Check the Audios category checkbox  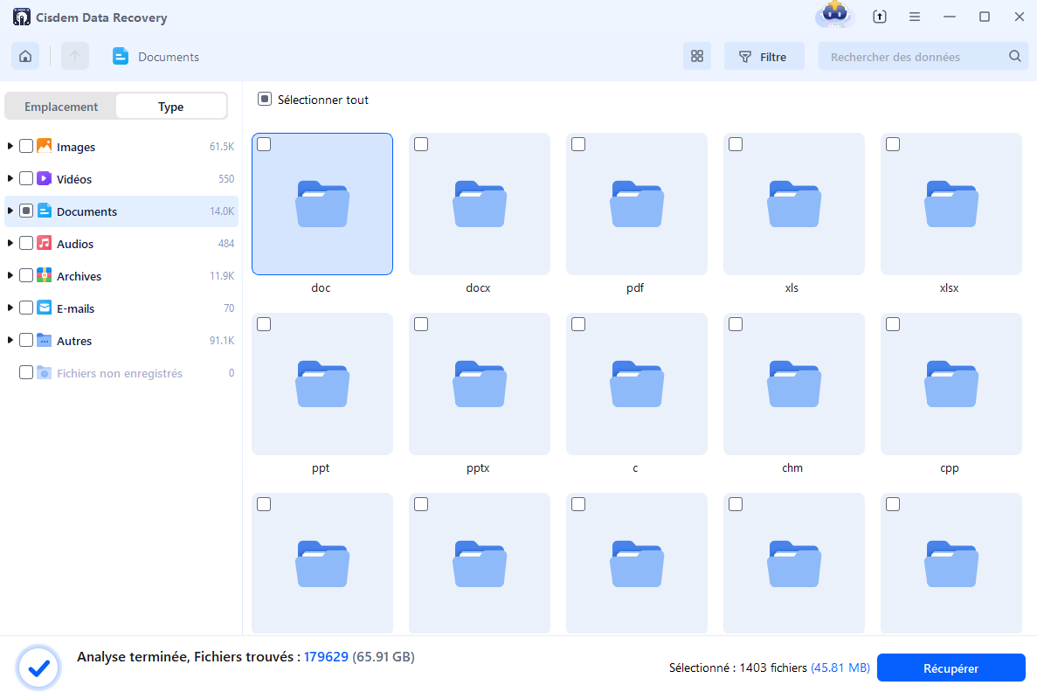[26, 244]
